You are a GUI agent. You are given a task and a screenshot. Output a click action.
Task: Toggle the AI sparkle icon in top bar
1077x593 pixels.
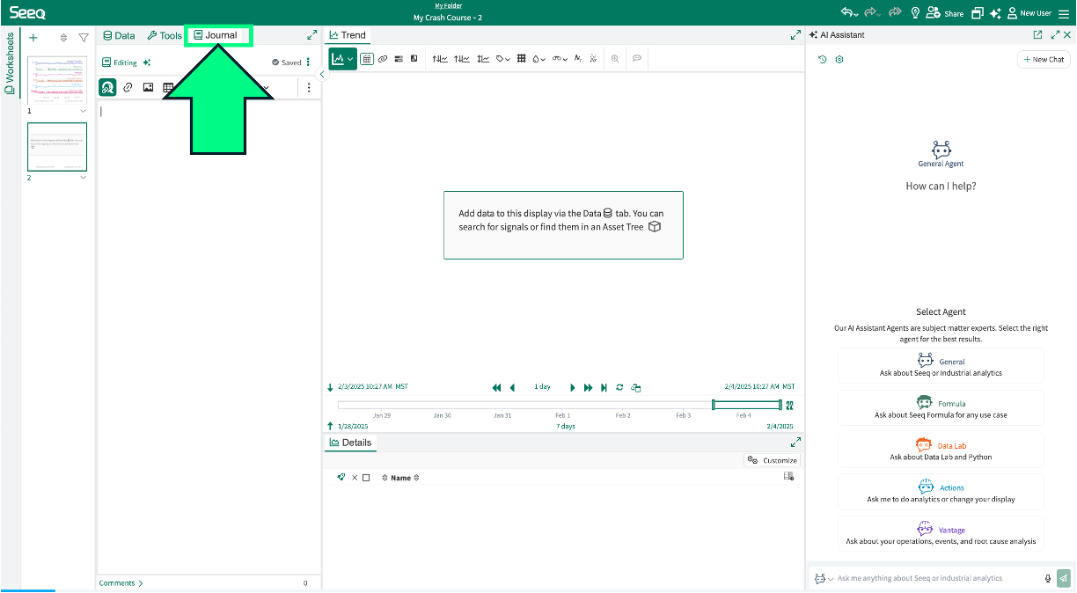coord(995,13)
